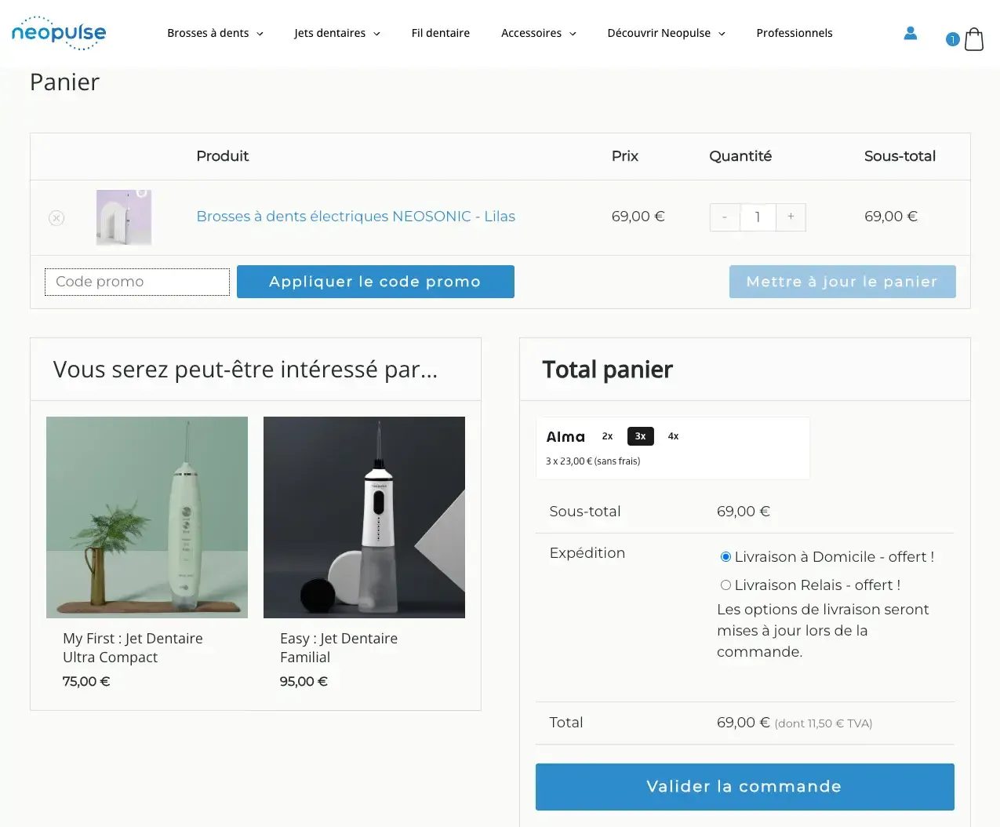Select Livraison à Domicile radio
Viewport: 1000px width, 827px height.
pos(725,557)
